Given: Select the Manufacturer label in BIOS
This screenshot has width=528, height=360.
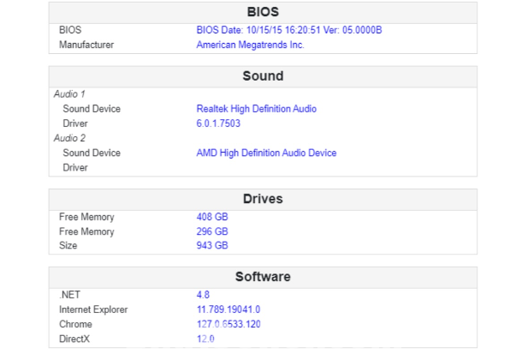Looking at the screenshot, I should [86, 45].
